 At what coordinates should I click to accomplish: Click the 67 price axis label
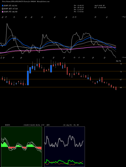click(121, 80)
